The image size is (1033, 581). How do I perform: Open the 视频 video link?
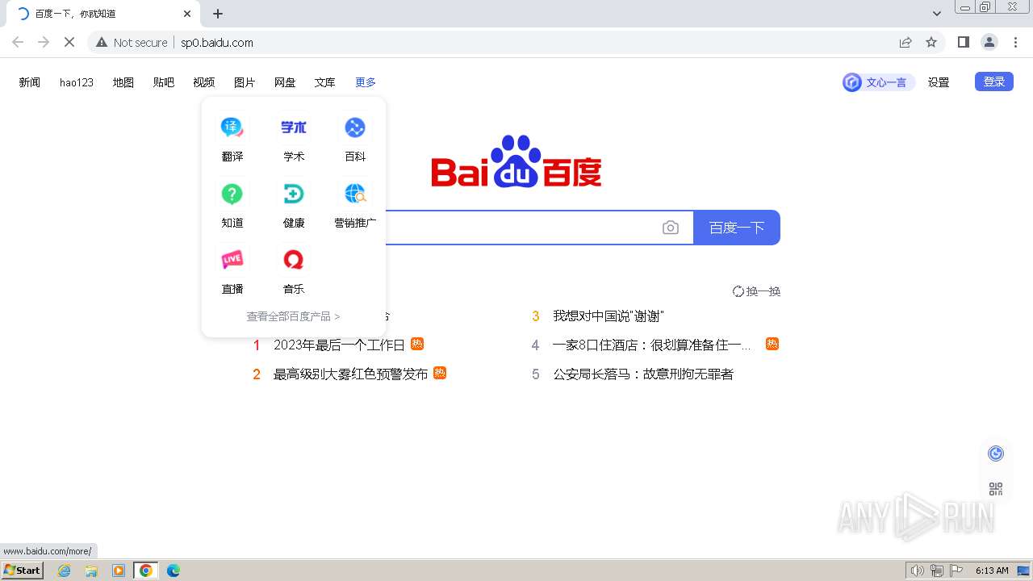204,82
